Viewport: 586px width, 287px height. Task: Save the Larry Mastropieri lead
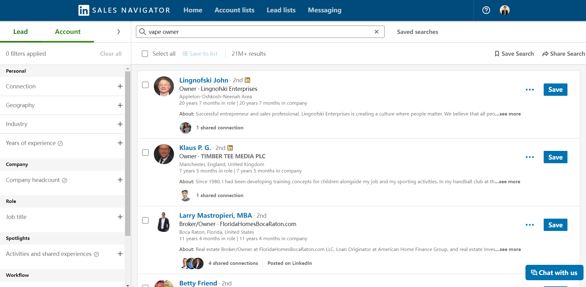[x=555, y=225]
